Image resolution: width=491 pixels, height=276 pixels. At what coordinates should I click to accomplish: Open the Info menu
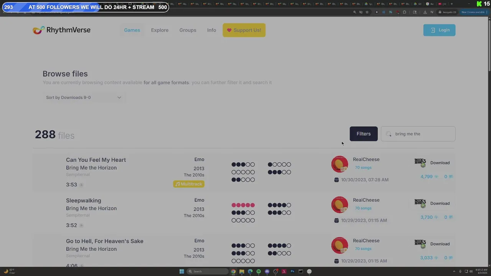pyautogui.click(x=211, y=30)
